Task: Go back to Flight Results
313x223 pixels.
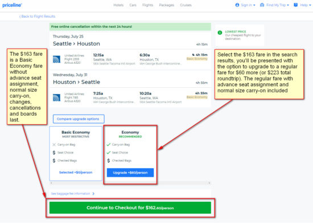Action: (38, 17)
